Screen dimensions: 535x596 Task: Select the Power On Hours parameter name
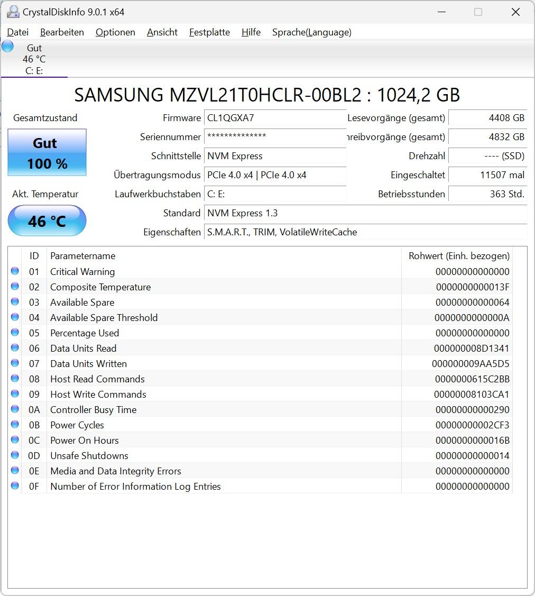coord(85,440)
